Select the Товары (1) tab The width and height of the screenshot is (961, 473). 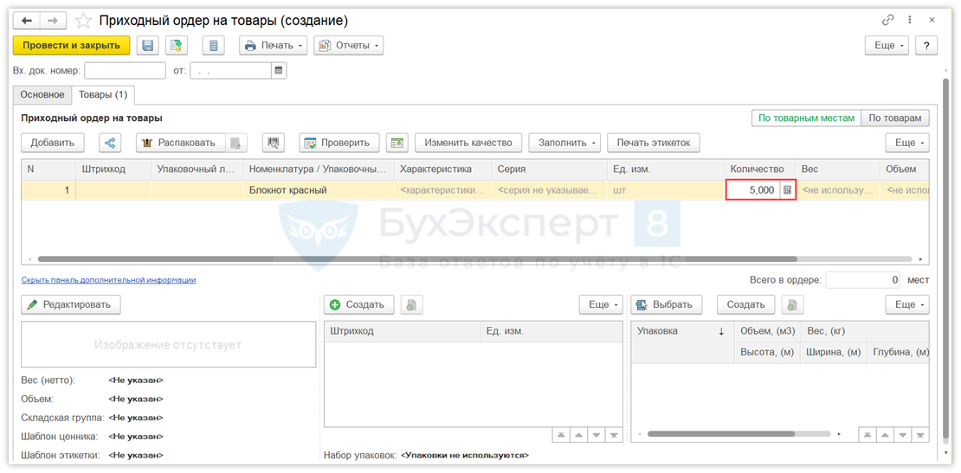coord(103,95)
